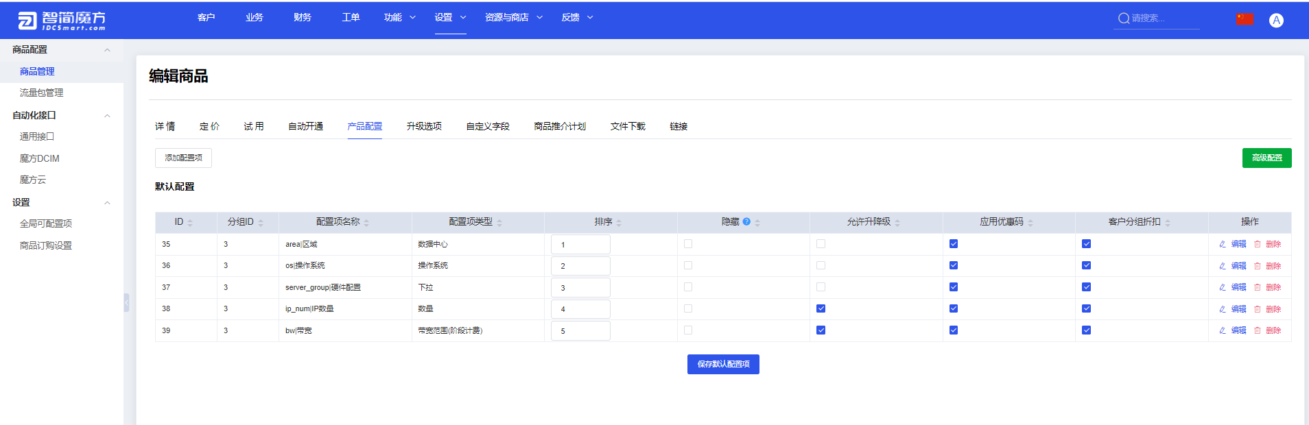Click the 保存默认配置项 button
The image size is (1309, 425).
click(723, 364)
